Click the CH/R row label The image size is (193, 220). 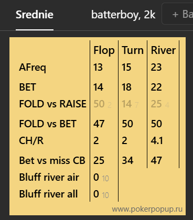point(31,140)
